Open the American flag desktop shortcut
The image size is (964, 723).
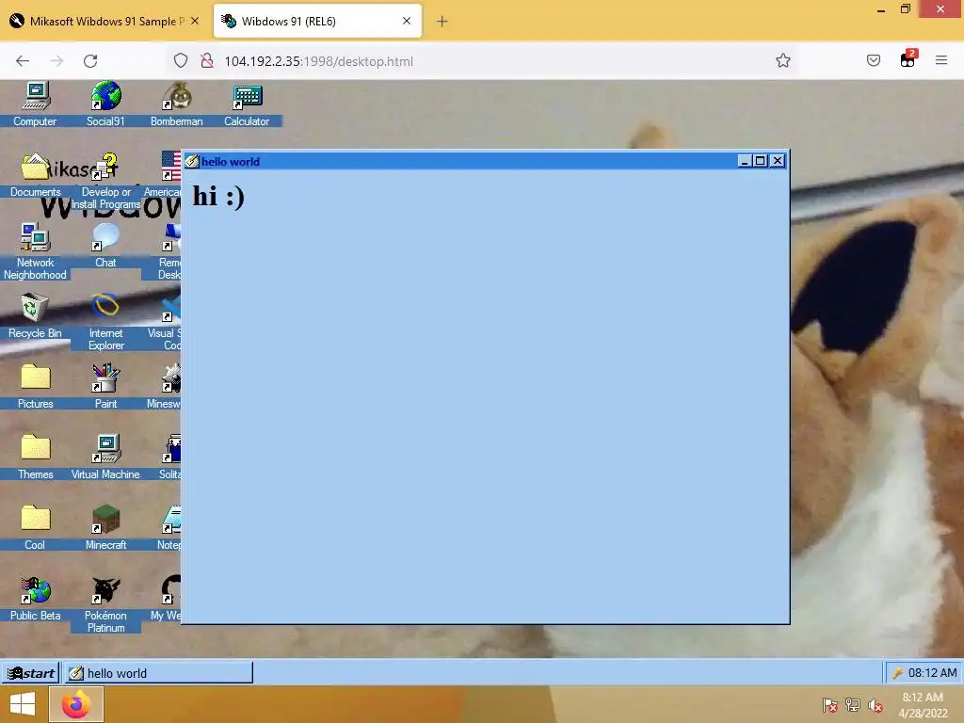click(162, 174)
